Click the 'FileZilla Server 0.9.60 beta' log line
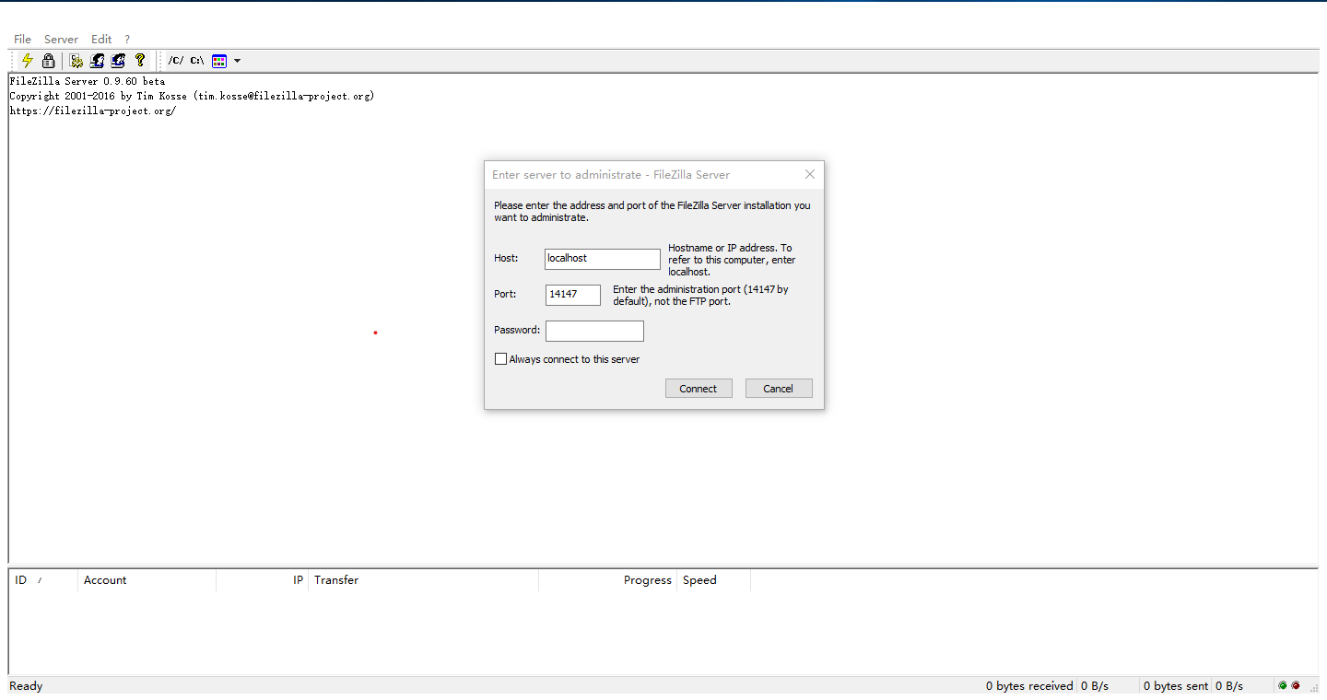Viewport: 1327px width, 700px height. [88, 81]
